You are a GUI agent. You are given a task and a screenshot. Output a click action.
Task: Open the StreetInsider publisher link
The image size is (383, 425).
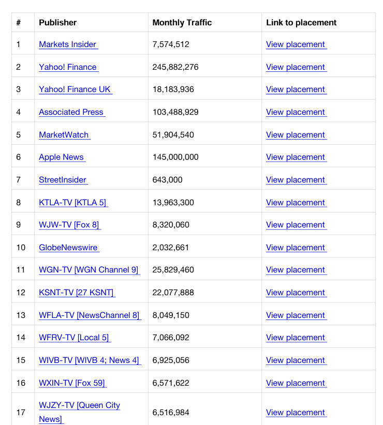64,180
